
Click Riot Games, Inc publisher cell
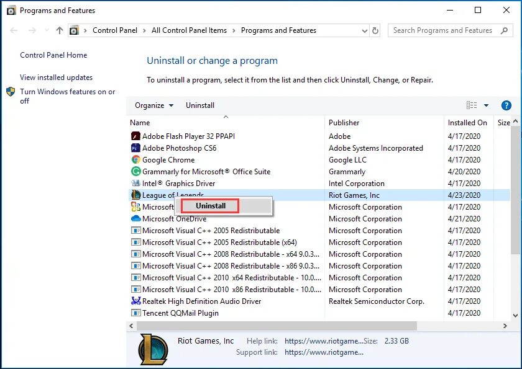354,195
